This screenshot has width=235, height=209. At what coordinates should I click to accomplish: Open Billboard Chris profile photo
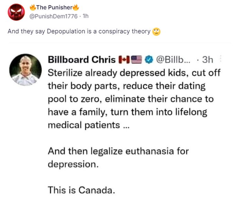click(26, 69)
